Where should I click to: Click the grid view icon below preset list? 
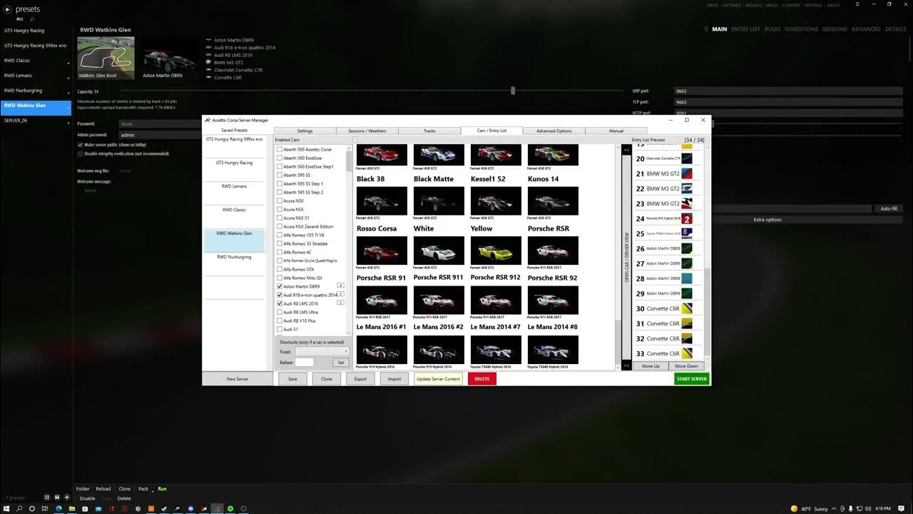coord(47,497)
